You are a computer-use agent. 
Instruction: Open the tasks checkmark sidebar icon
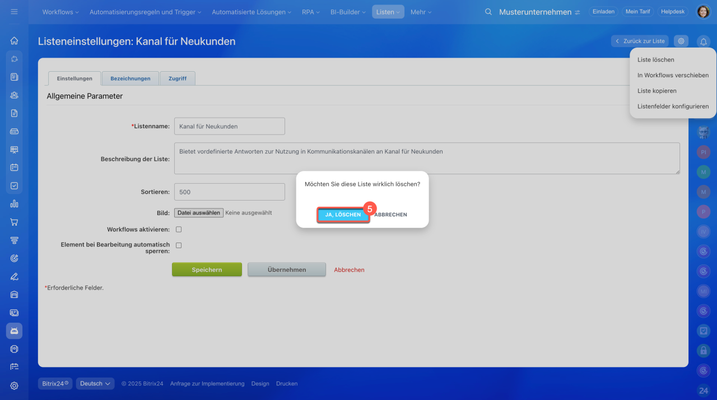pyautogui.click(x=14, y=185)
